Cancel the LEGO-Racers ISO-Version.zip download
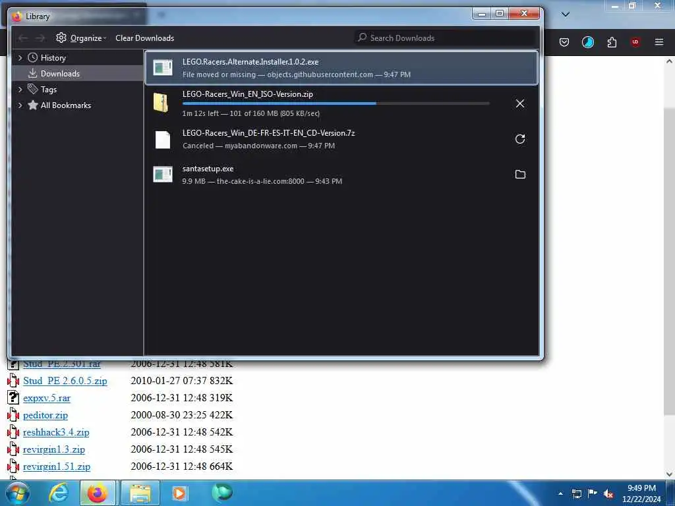The height and width of the screenshot is (506, 675). tap(520, 103)
